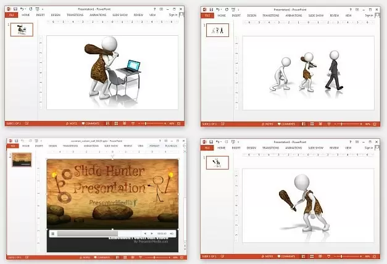
Task: Open Help icon in three walking figures window
Action: coord(350,8)
